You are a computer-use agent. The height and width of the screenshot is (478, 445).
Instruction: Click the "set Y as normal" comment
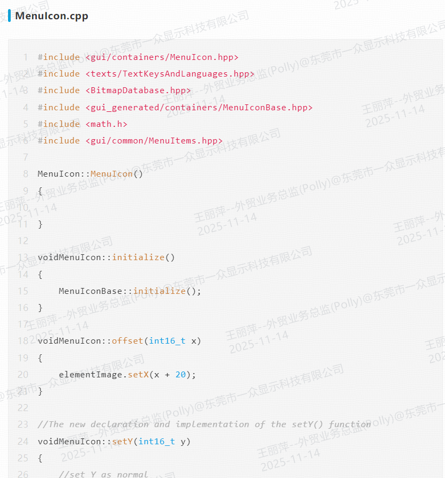coord(103,474)
